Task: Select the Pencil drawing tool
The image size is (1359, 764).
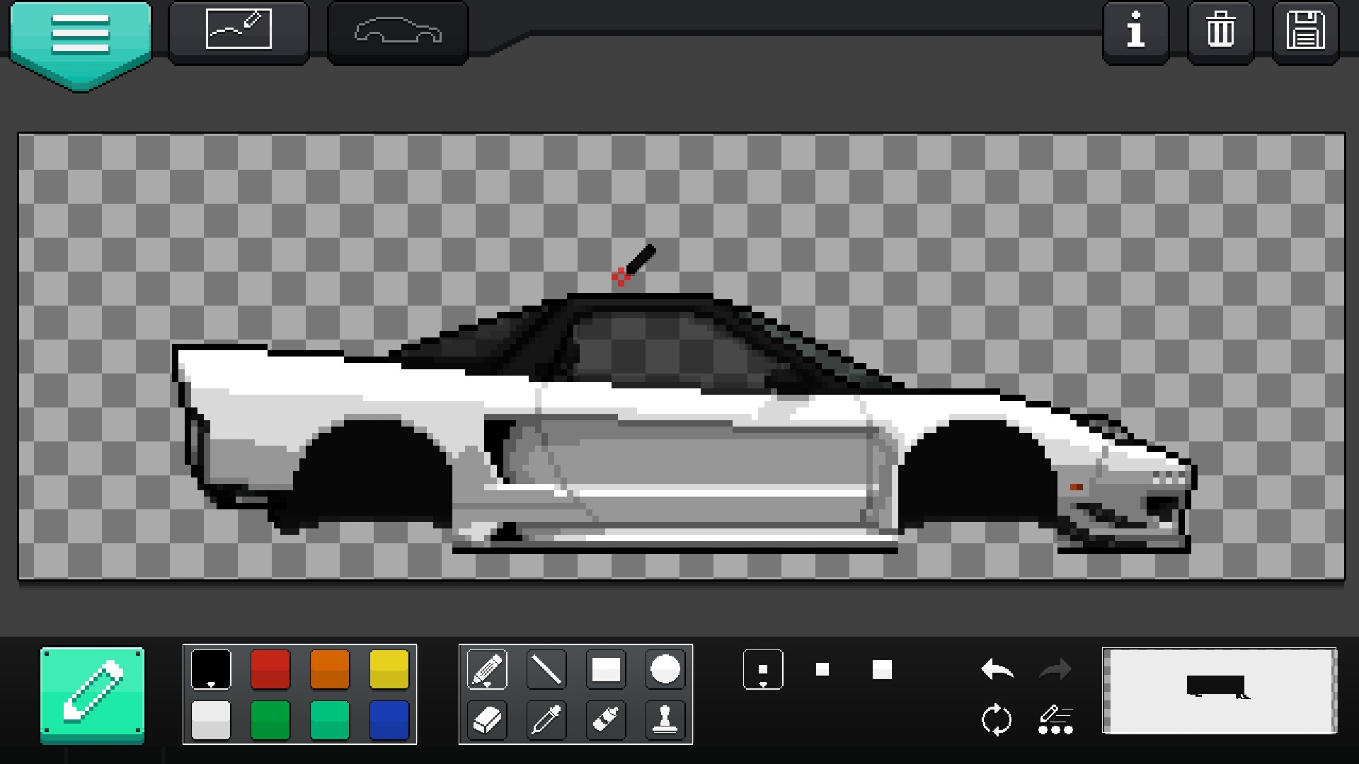Action: coord(487,669)
